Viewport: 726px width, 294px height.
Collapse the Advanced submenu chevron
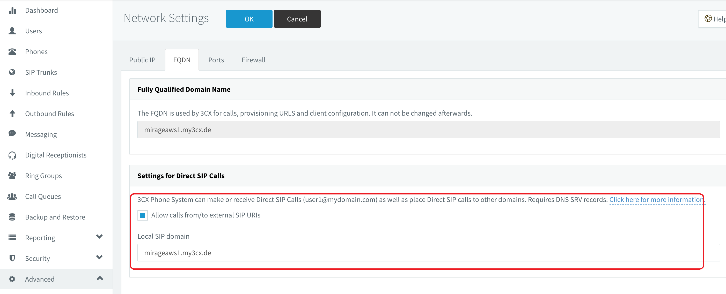[100, 278]
